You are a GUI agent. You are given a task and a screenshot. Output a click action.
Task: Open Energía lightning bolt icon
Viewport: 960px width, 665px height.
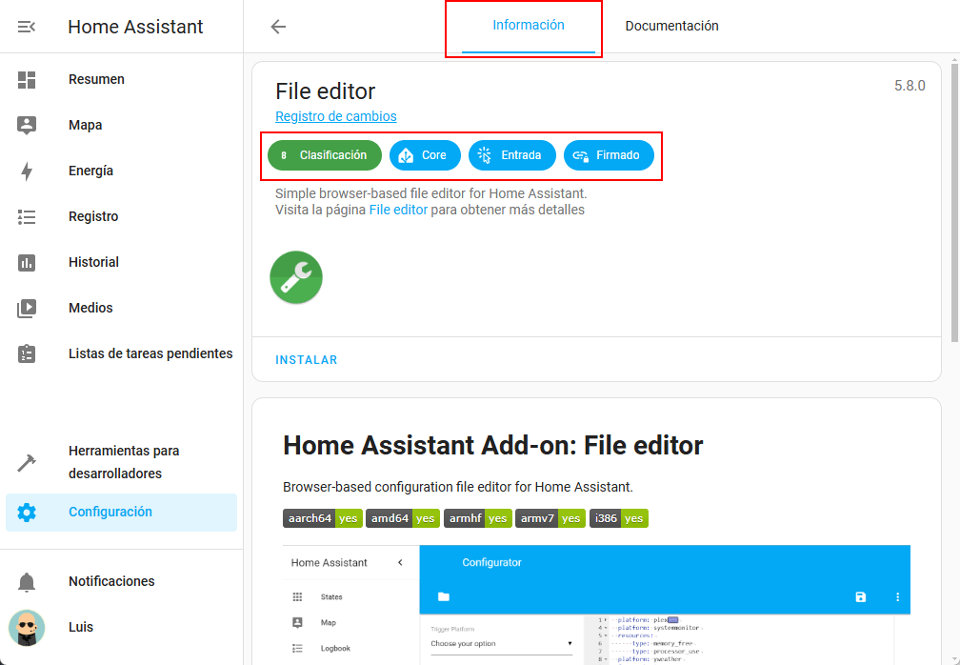click(x=27, y=171)
